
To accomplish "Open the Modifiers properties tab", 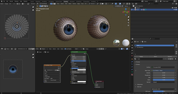I will [132, 62].
